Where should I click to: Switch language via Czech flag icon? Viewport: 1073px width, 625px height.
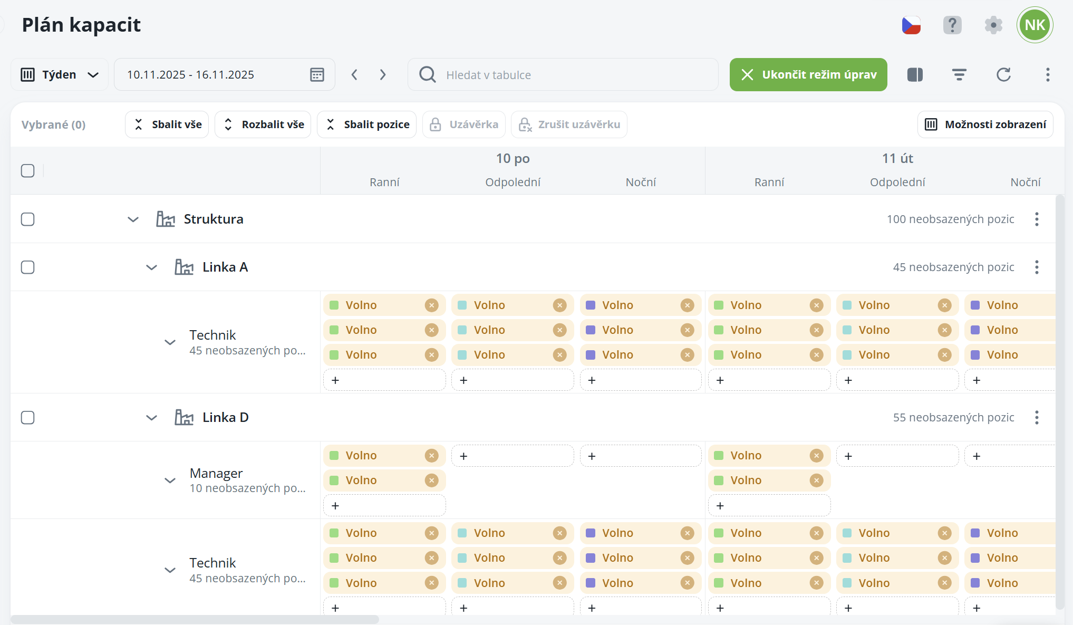tap(911, 25)
